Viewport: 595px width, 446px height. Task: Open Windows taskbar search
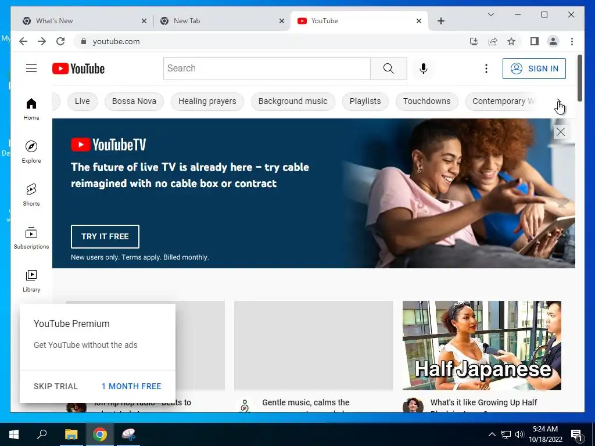tap(42, 434)
